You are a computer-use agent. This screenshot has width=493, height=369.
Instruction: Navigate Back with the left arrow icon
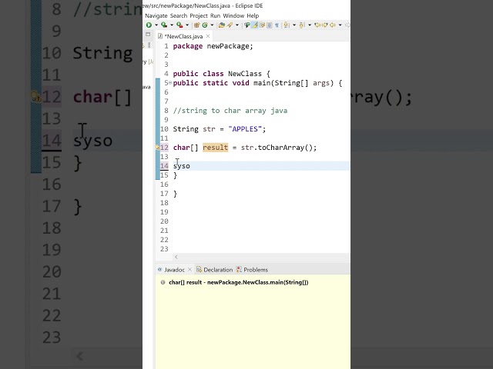tap(333, 25)
